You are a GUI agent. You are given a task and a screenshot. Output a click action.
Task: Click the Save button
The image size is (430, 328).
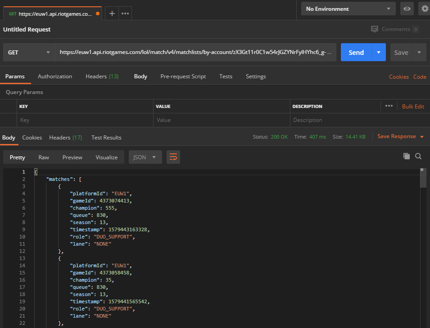click(x=401, y=52)
